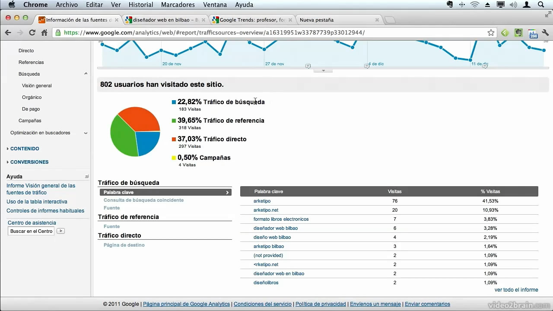Select Palabra clave dimension
The height and width of the screenshot is (311, 553).
(x=165, y=192)
